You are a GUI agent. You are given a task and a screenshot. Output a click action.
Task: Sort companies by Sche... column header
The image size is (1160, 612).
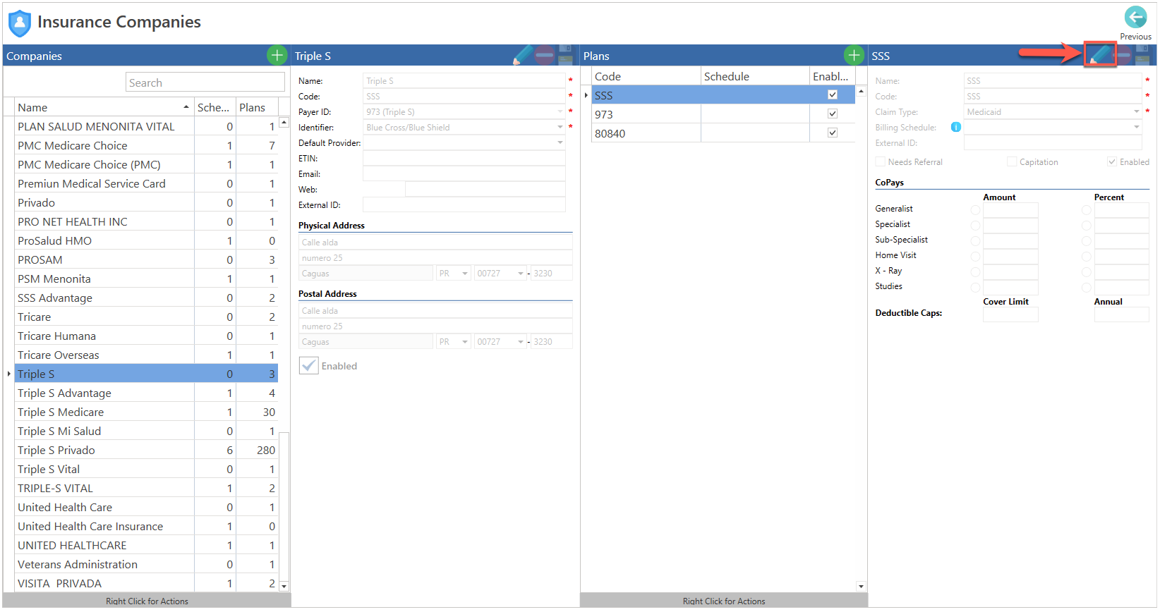pos(215,107)
